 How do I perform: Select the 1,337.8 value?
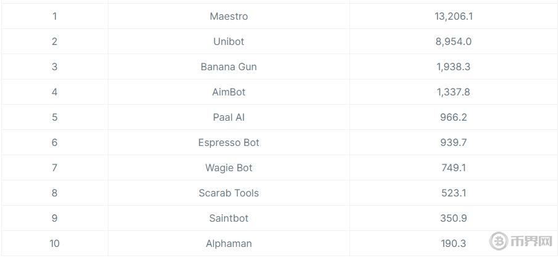pyautogui.click(x=454, y=92)
